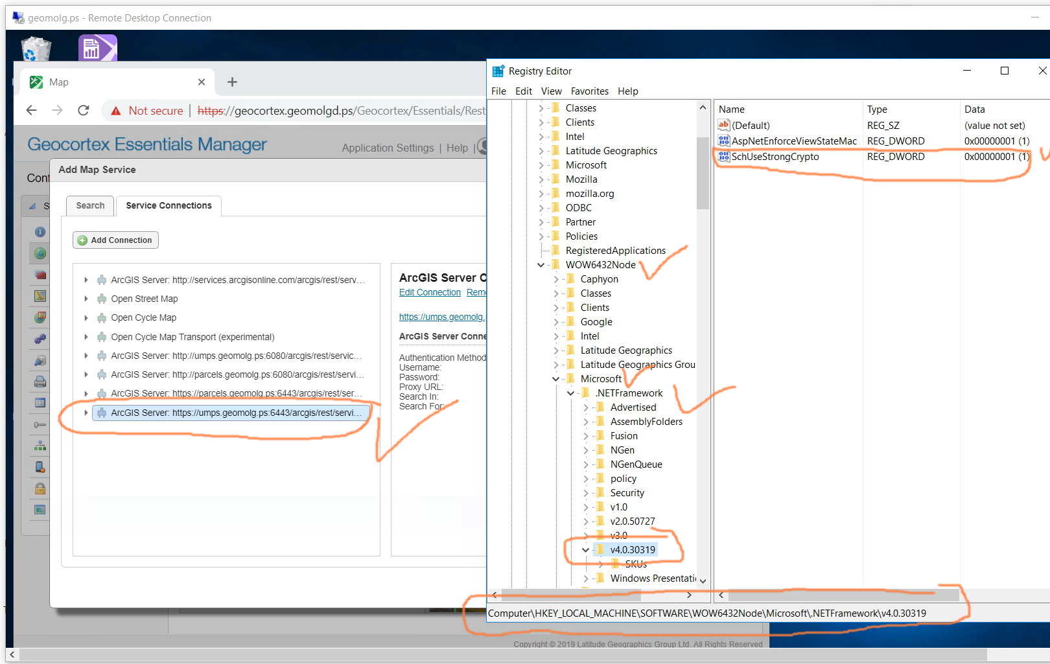Open Registry Editor View menu
This screenshot has width=1050, height=664.
[552, 91]
